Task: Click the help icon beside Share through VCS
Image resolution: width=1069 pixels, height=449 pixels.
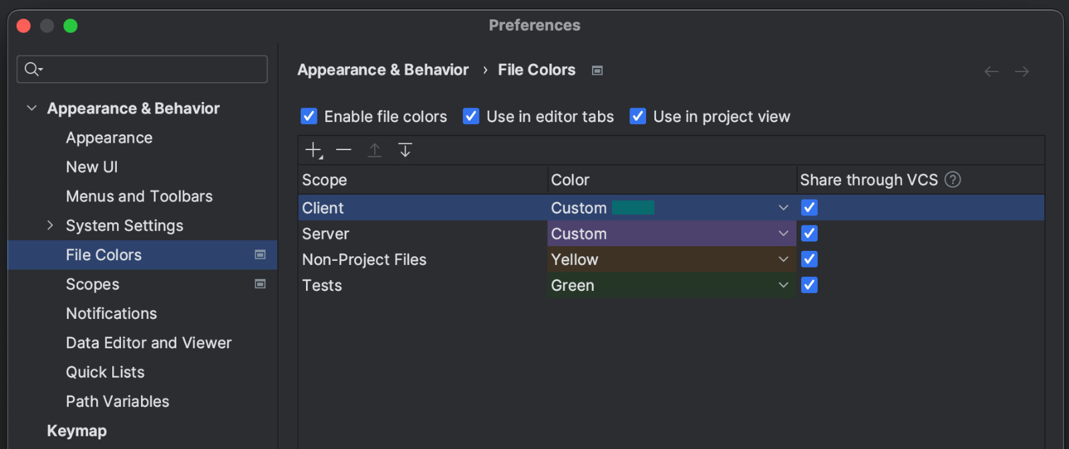Action: pos(953,179)
